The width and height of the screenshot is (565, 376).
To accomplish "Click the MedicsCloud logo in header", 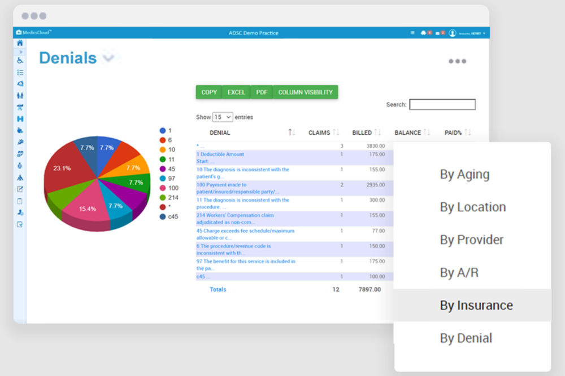I will tap(33, 32).
